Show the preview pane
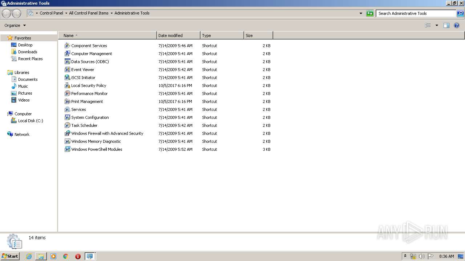 [446, 25]
